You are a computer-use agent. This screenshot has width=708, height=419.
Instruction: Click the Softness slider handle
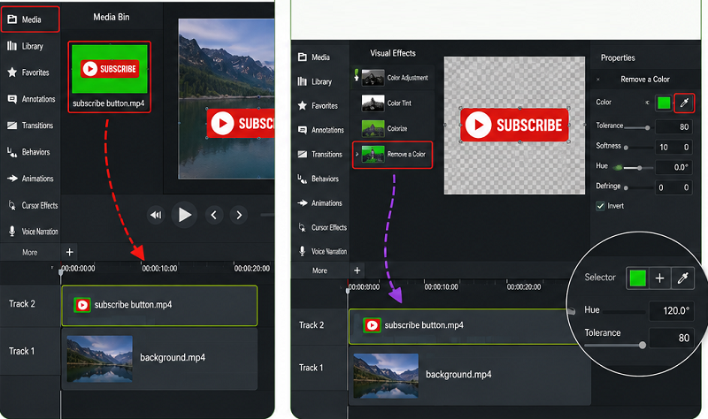pos(626,148)
